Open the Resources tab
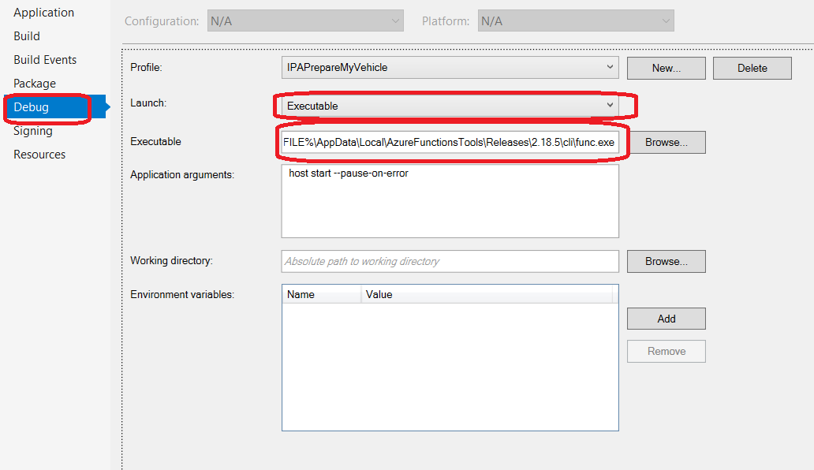814x470 pixels. click(39, 155)
